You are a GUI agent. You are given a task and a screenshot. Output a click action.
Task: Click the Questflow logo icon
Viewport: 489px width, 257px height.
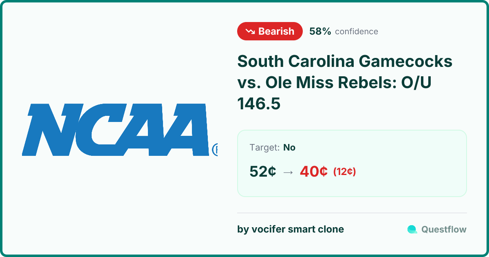(412, 230)
